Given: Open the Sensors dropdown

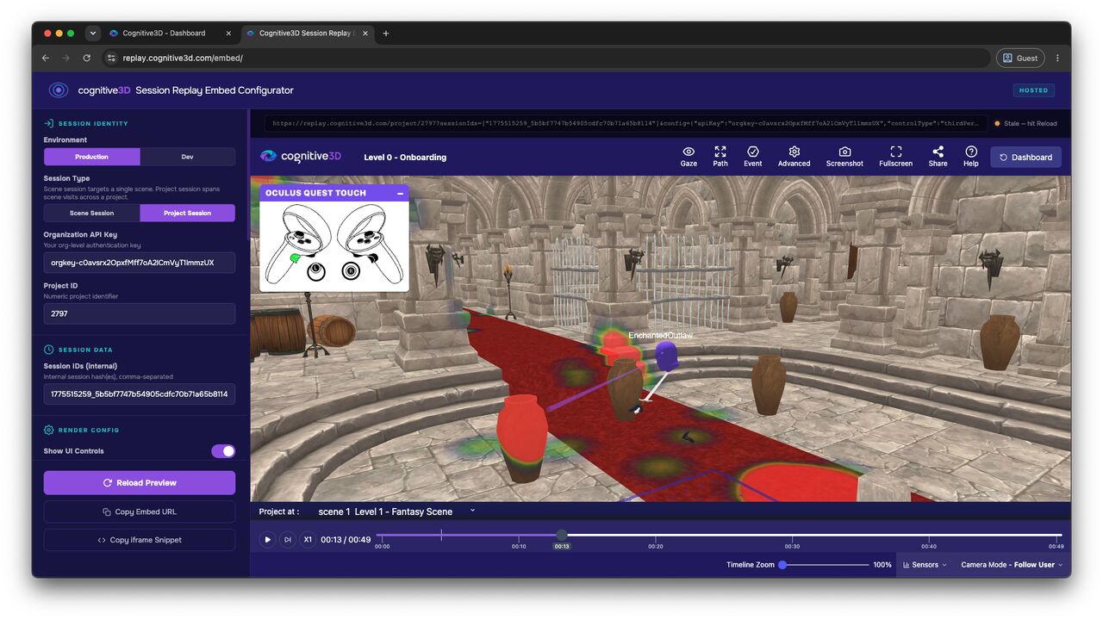Looking at the screenshot, I should click(x=925, y=565).
